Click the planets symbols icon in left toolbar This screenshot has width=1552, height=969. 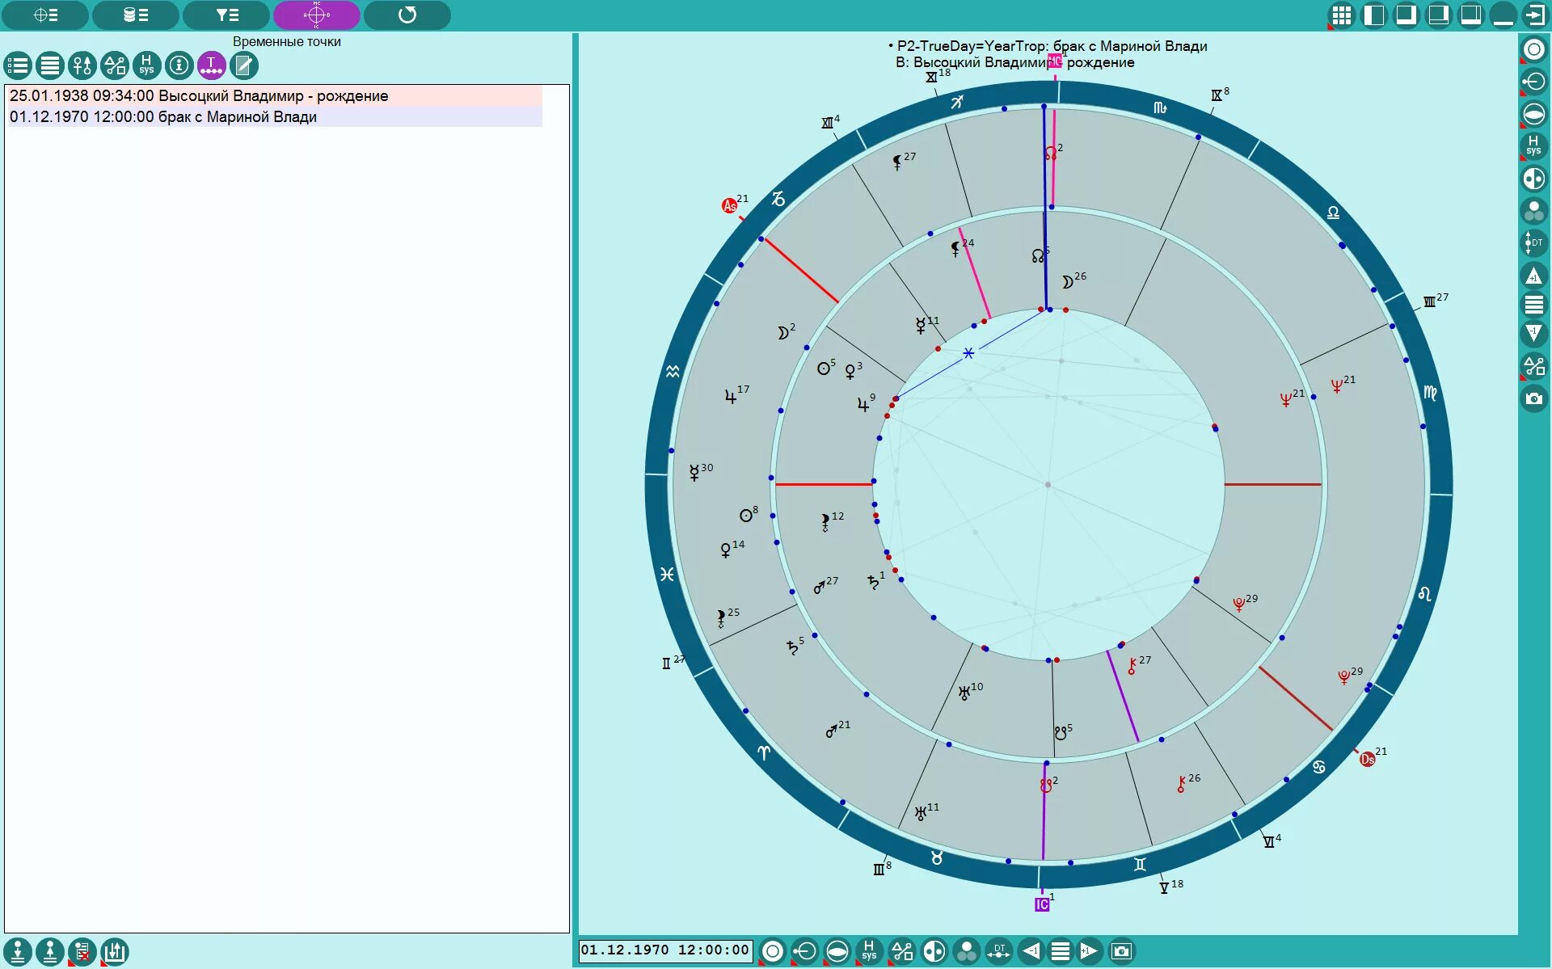pos(82,65)
